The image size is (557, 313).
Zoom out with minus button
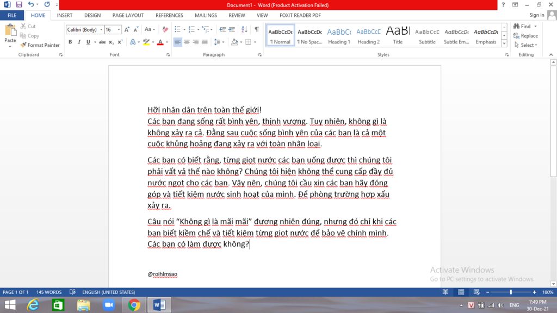(488, 292)
